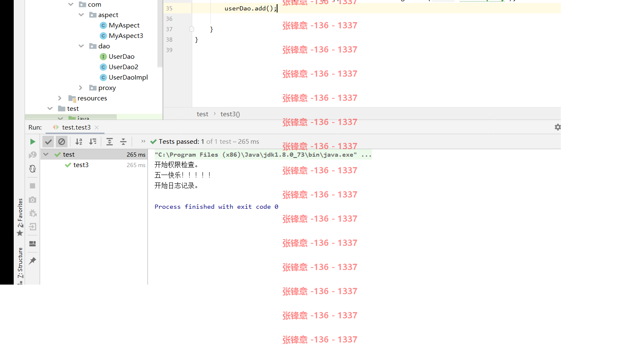
Task: Toggle auto-test rerun icon
Action: point(32,169)
